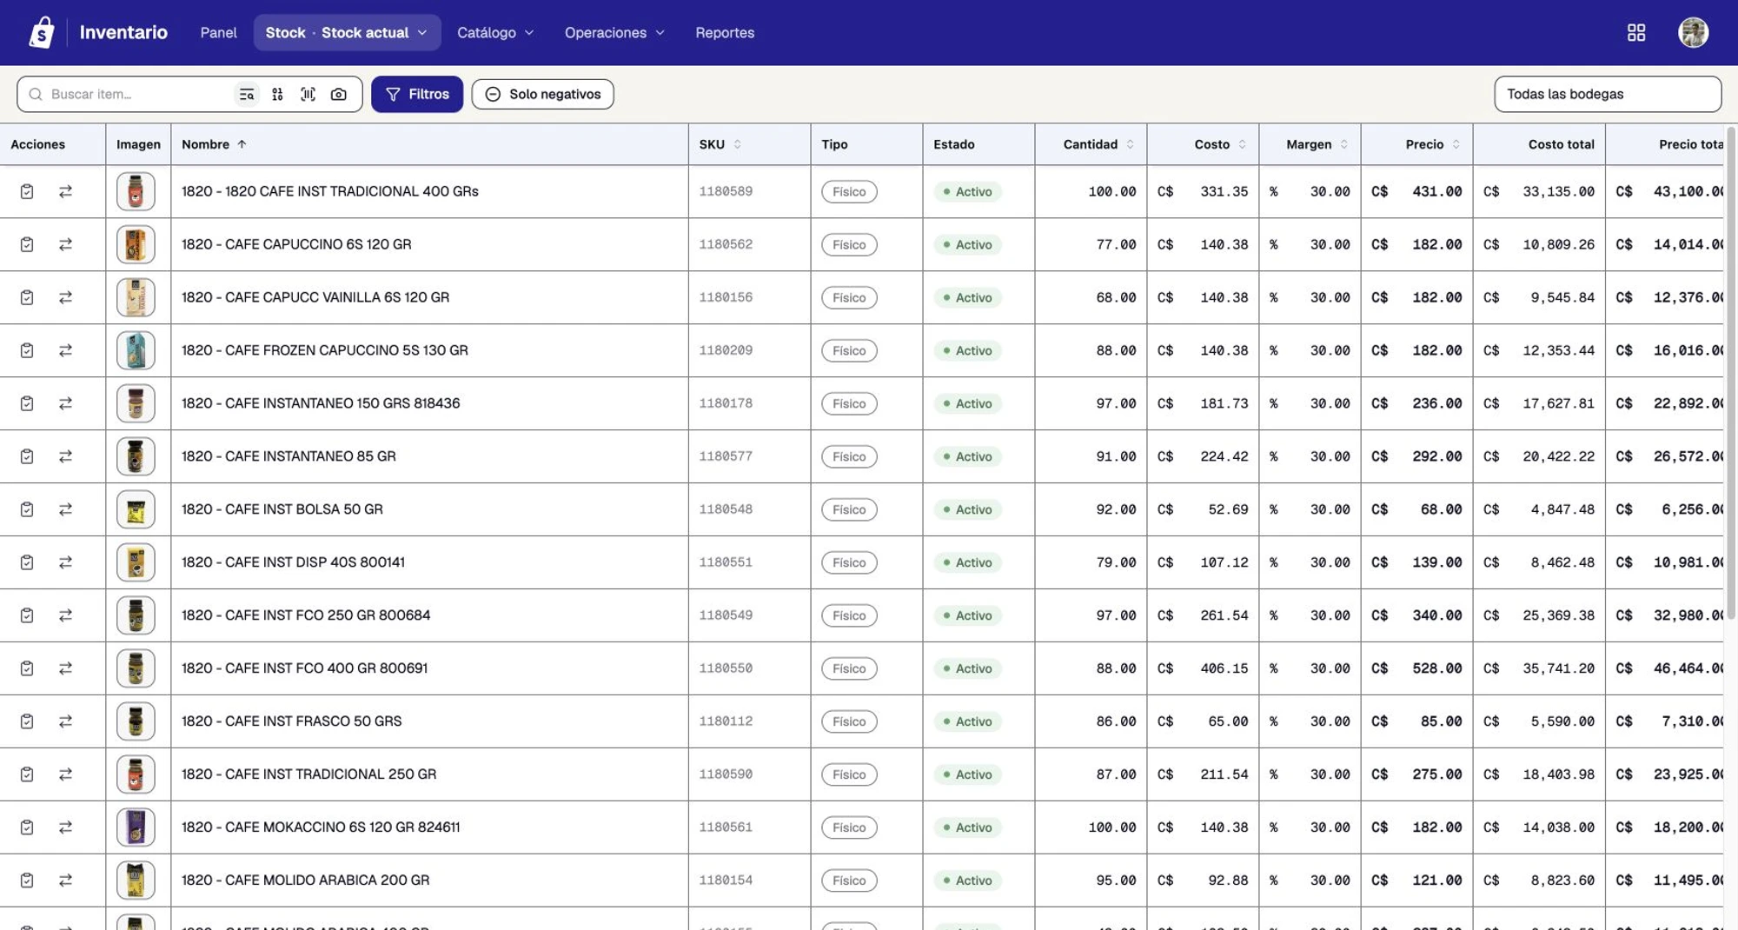Click the camera search icon

[x=339, y=94]
